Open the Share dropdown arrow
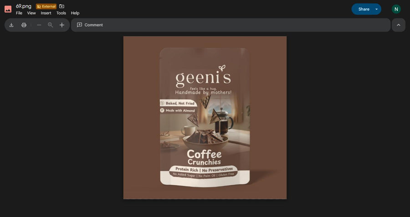The width and height of the screenshot is (410, 217). [x=377, y=9]
